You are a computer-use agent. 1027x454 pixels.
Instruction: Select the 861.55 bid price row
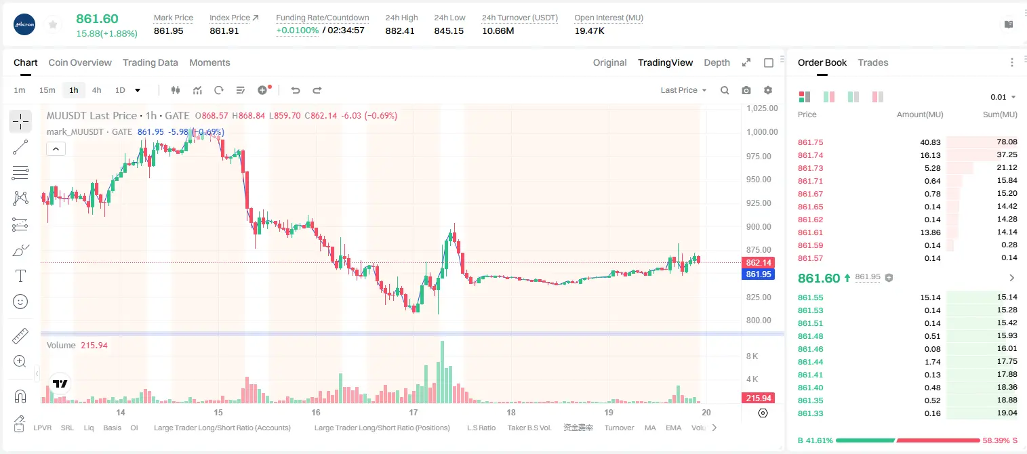tap(908, 297)
